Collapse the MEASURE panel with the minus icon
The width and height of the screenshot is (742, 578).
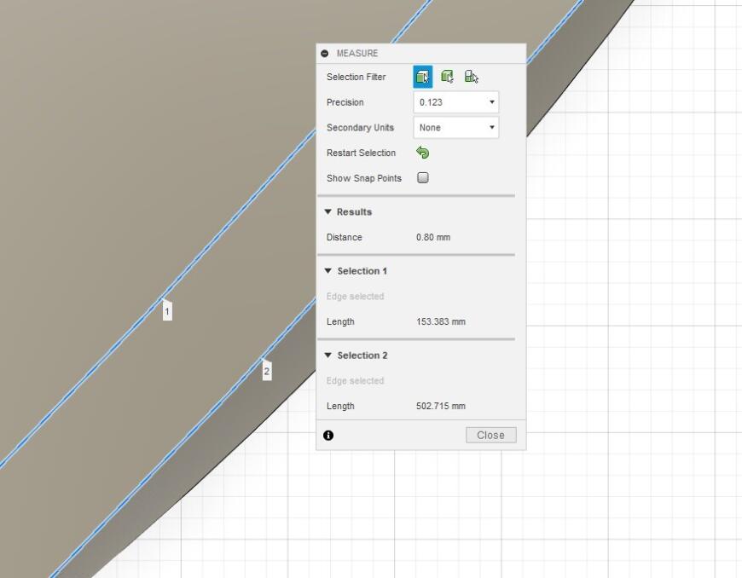coord(325,54)
